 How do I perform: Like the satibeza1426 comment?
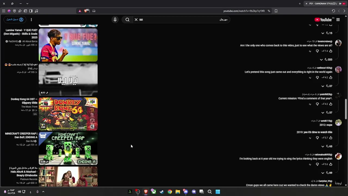331,78
